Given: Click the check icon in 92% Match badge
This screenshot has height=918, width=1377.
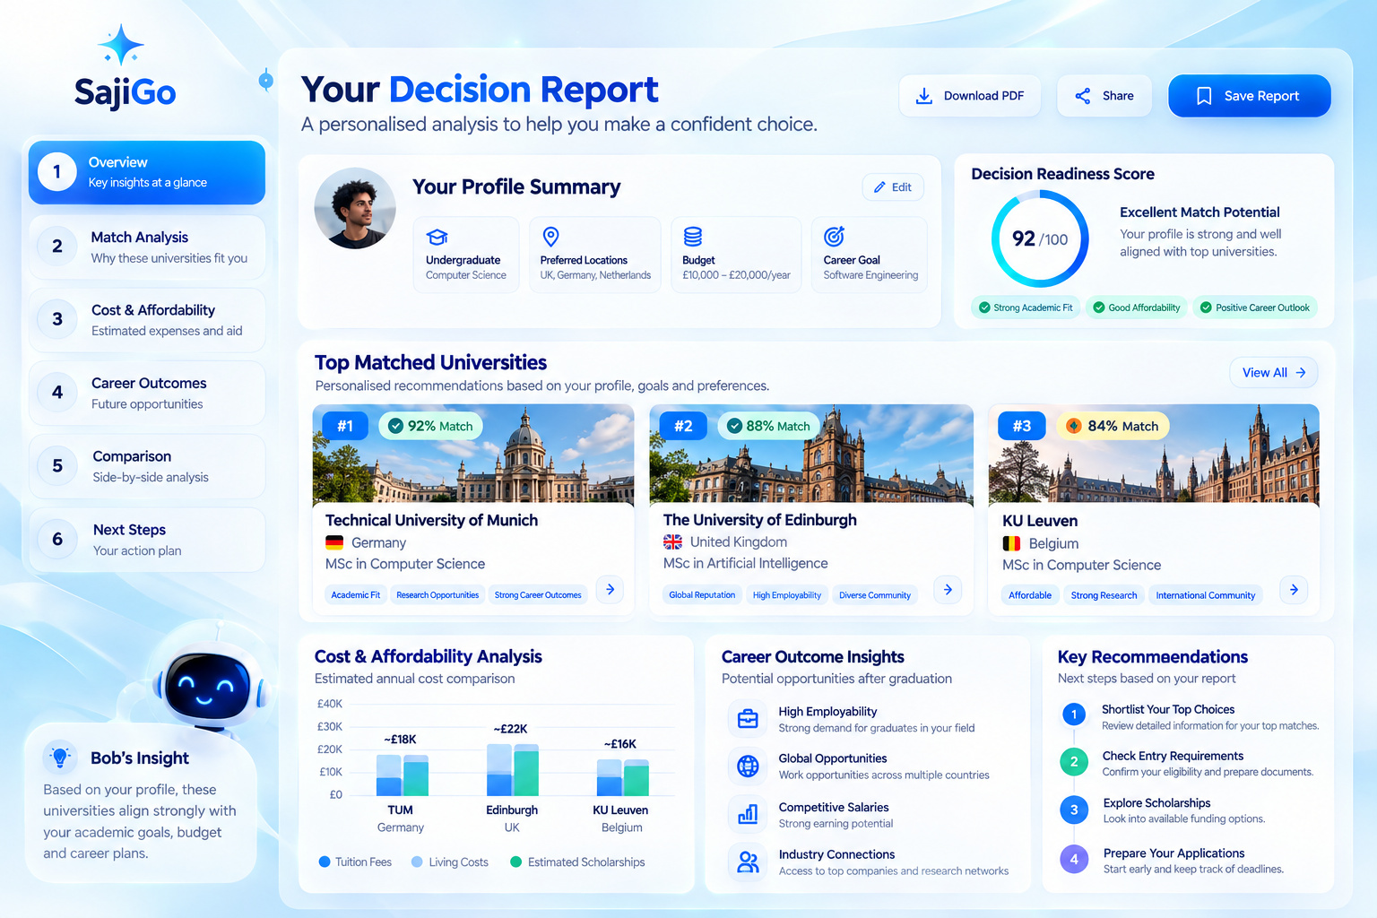Looking at the screenshot, I should coord(395,426).
